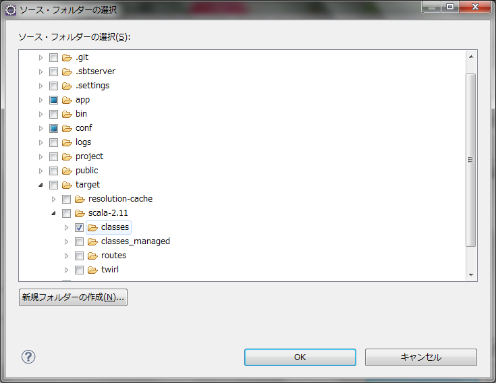This screenshot has height=383, width=496.
Task: Expand the twirl folder node
Action: coord(66,270)
